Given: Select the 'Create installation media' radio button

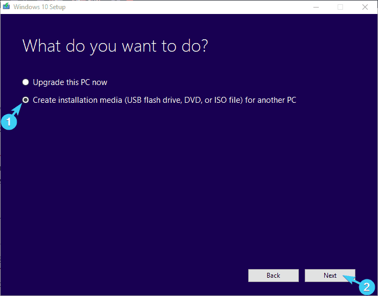Looking at the screenshot, I should tap(25, 100).
